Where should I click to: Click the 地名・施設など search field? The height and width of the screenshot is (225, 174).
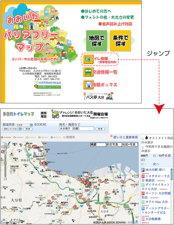pos(77,129)
